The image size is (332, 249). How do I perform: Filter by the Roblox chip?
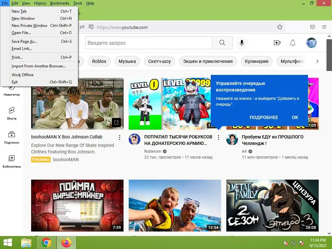99,61
